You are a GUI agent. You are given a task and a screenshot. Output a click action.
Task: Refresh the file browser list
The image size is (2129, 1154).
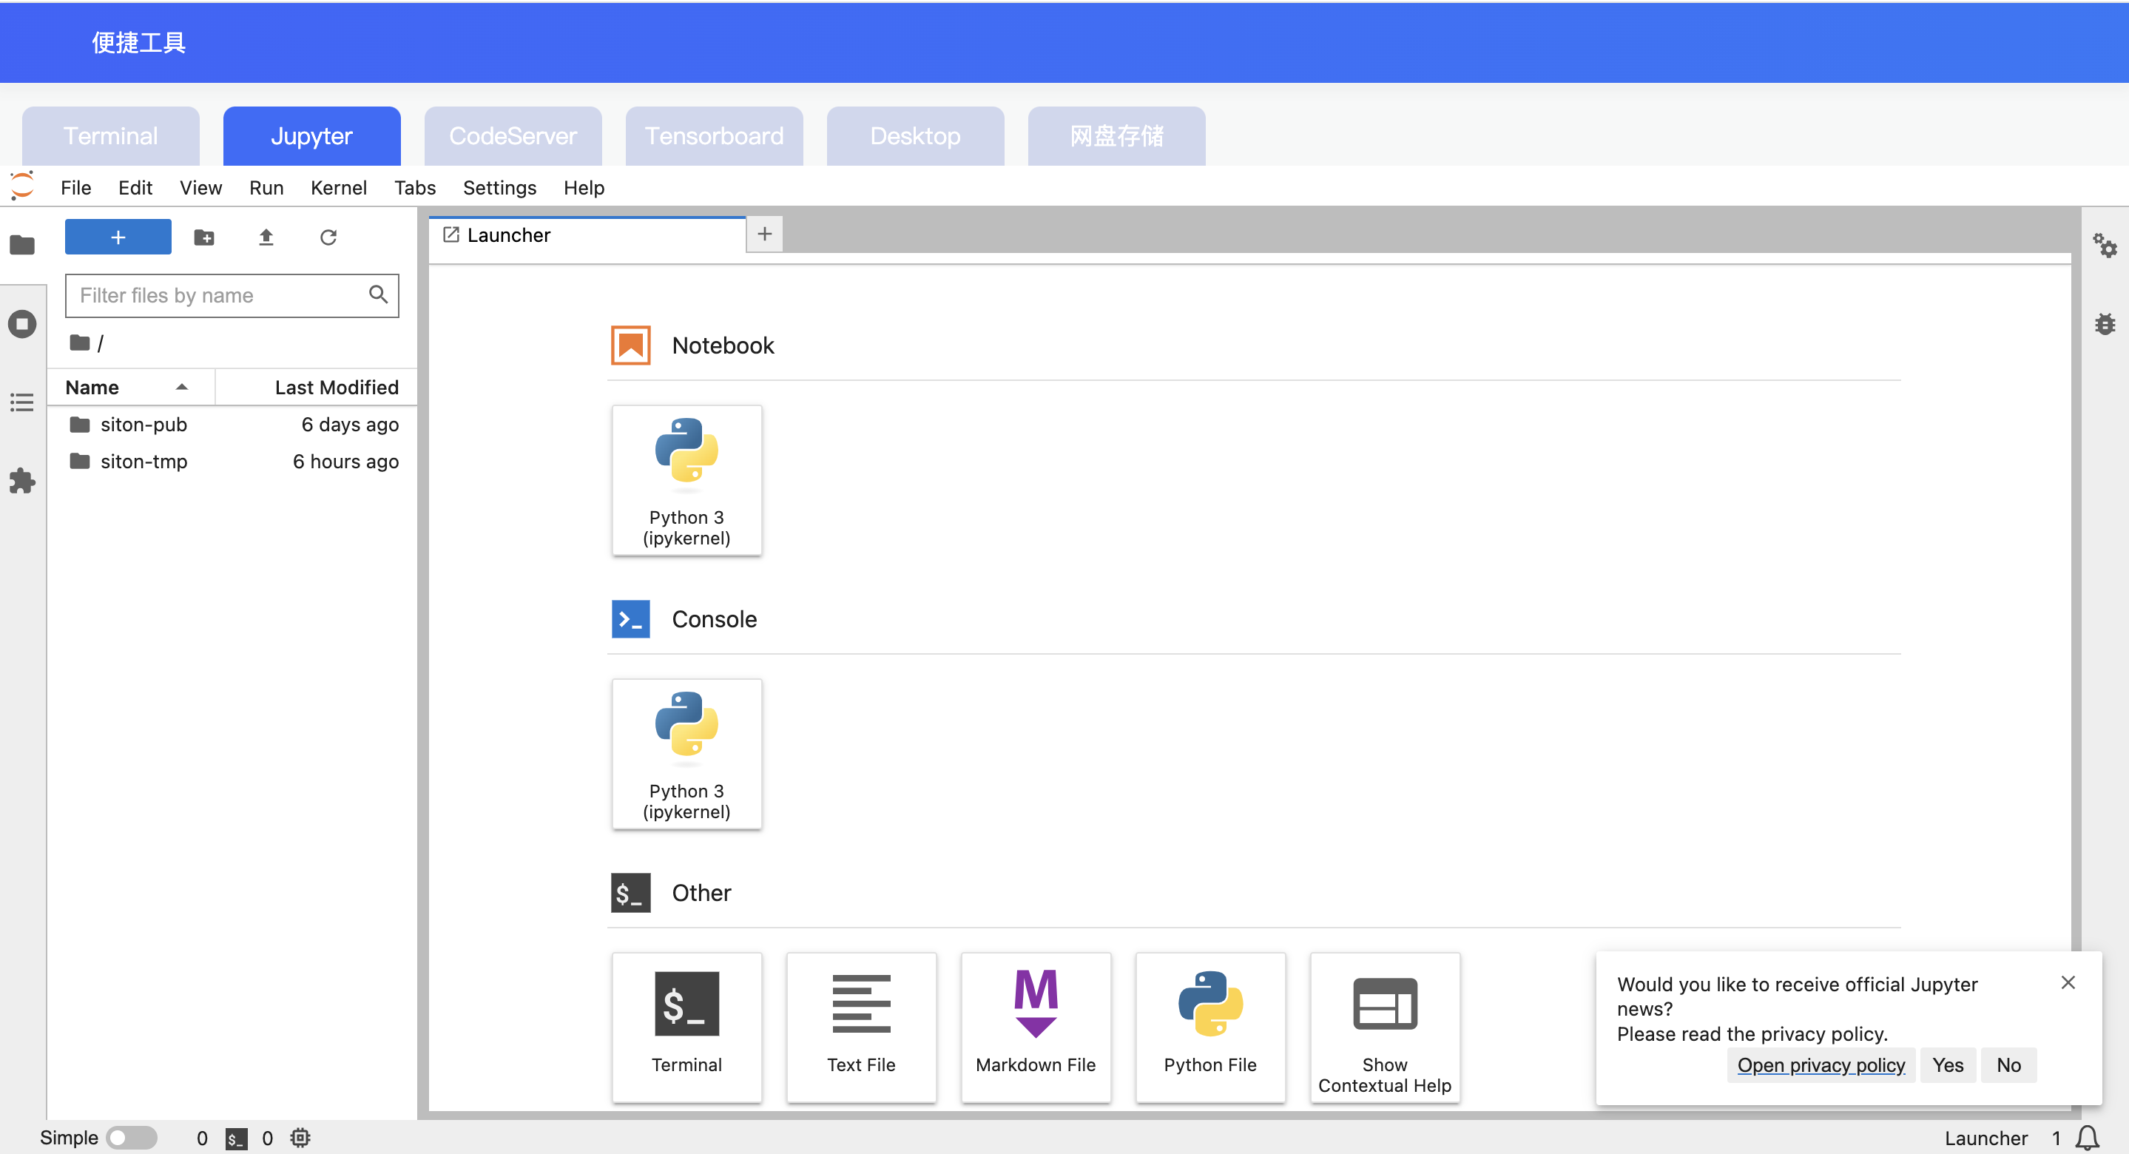coord(328,238)
